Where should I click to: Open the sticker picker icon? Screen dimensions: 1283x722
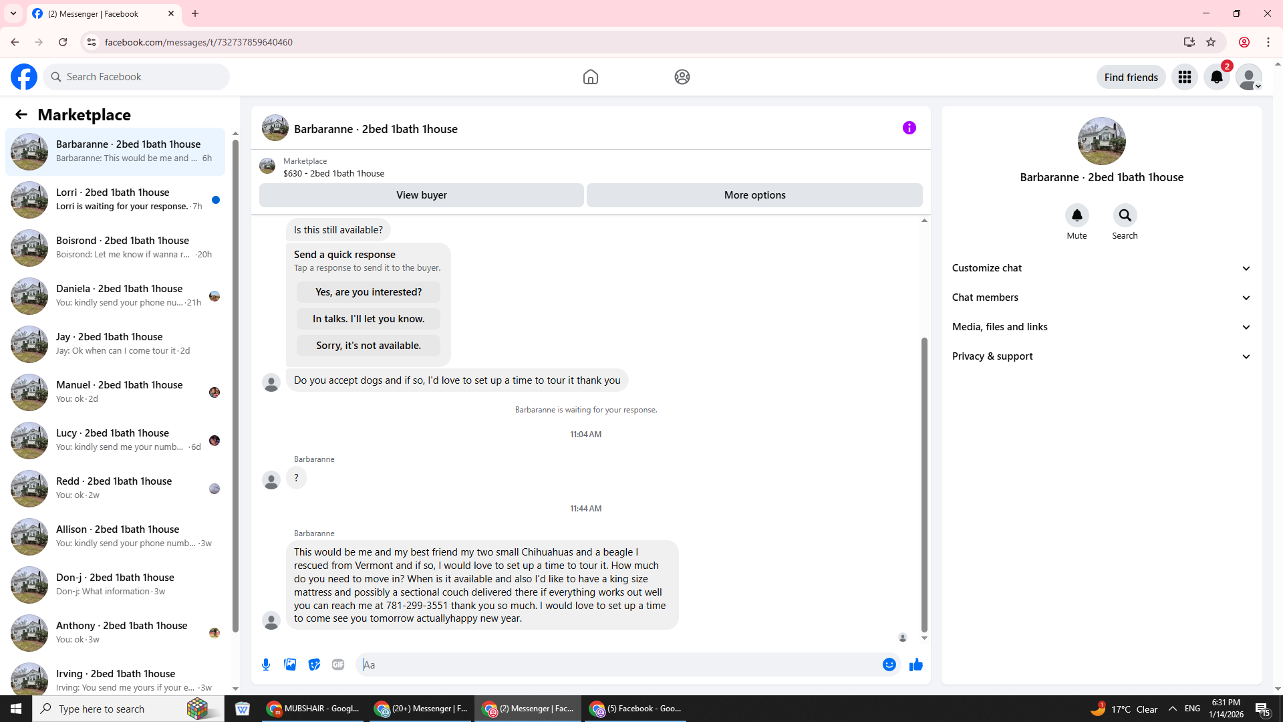click(314, 665)
